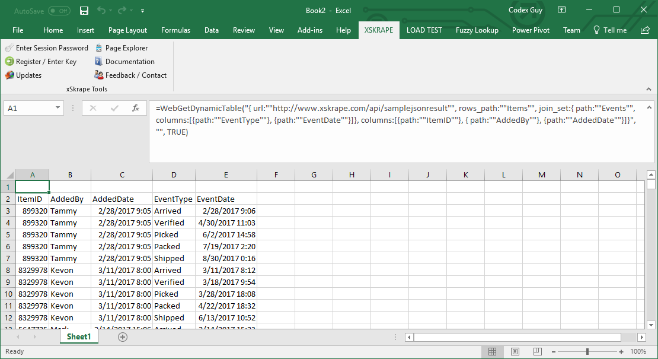The height and width of the screenshot is (359, 658).
Task: Collapse the formula bar arrow
Action: (649, 107)
